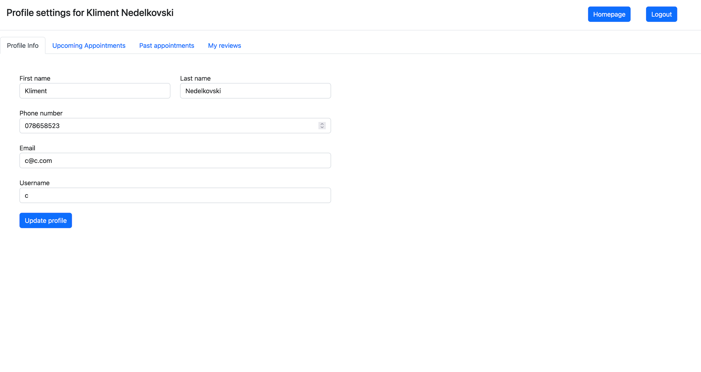Click the Last name label

[195, 78]
